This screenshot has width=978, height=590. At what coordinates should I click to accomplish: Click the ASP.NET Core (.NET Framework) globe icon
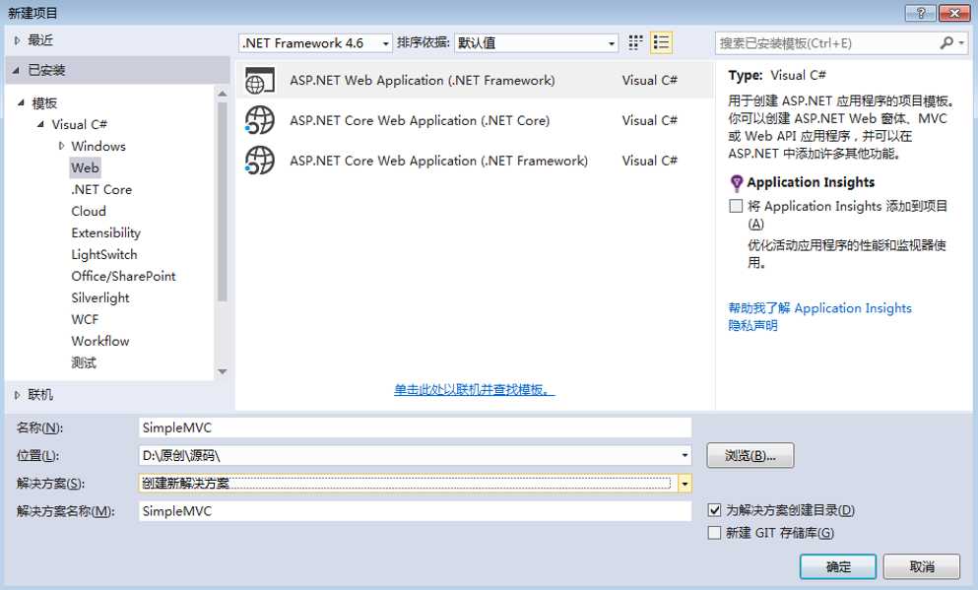tap(259, 161)
